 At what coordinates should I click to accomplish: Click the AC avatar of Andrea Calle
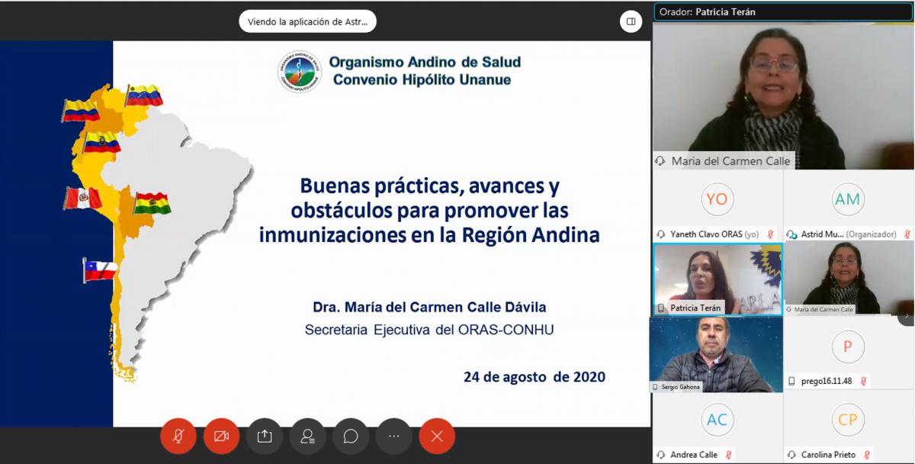coord(717,420)
